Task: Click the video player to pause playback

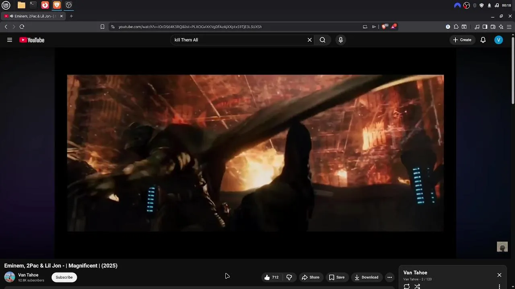Action: click(x=255, y=153)
